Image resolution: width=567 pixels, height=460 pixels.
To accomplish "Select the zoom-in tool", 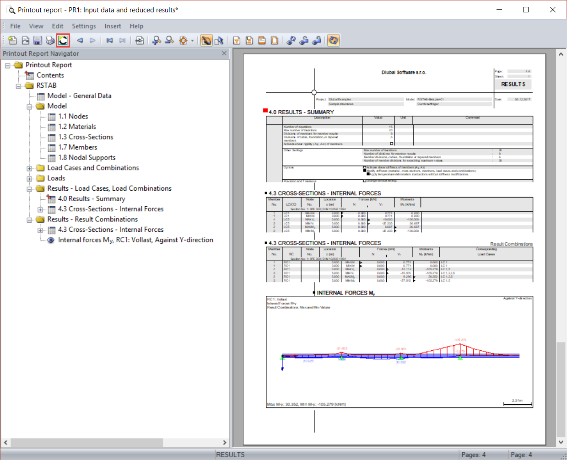I will (x=156, y=40).
